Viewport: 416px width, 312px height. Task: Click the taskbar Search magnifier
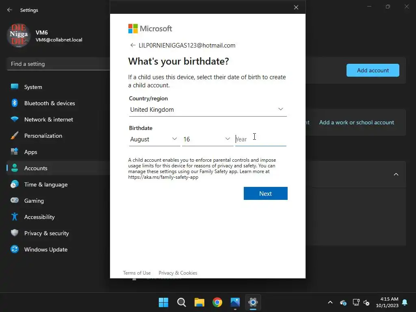[x=182, y=302]
